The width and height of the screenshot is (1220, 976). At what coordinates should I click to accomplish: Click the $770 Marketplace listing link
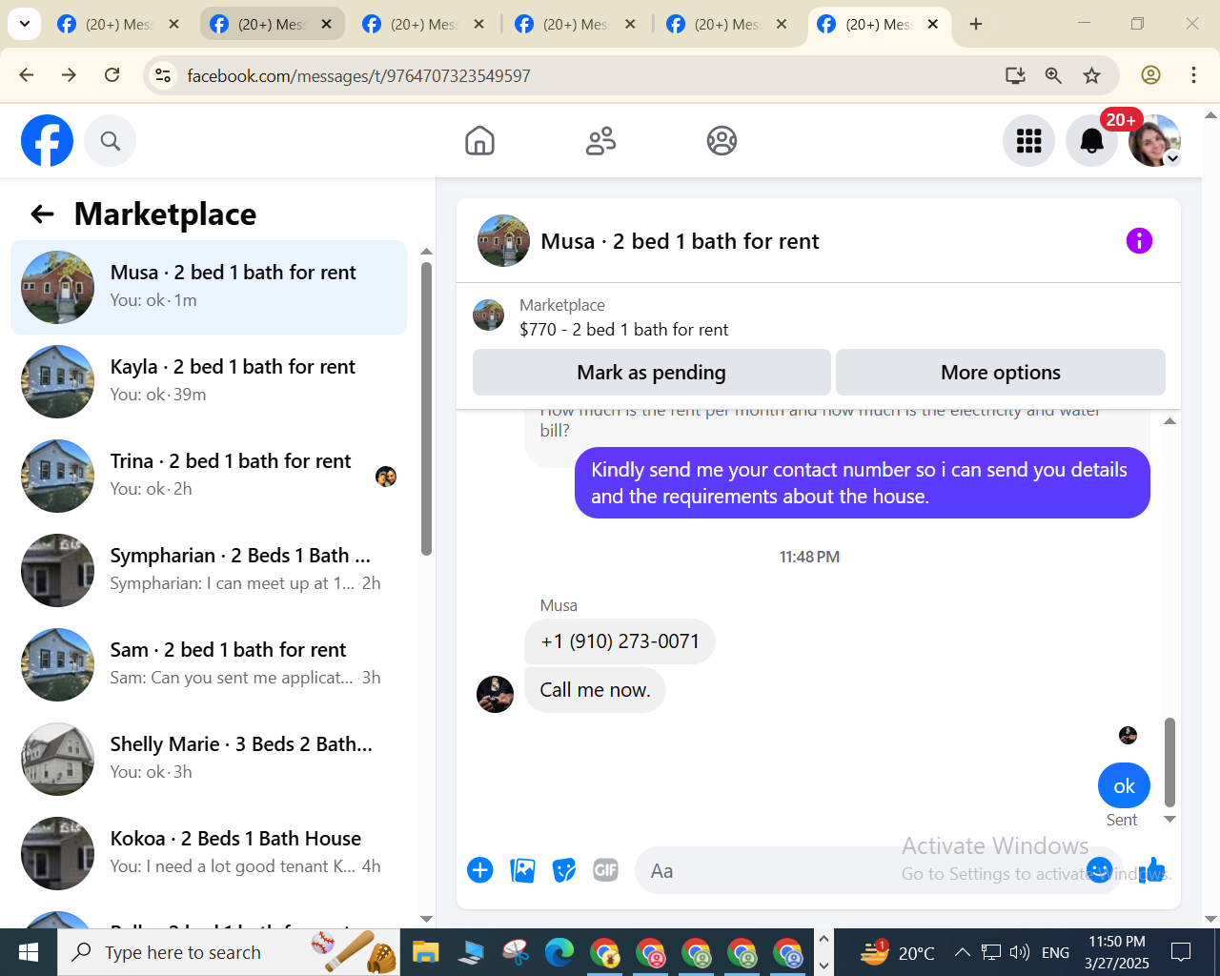click(x=623, y=330)
